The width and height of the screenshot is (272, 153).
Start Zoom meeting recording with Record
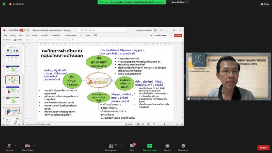[167, 148]
